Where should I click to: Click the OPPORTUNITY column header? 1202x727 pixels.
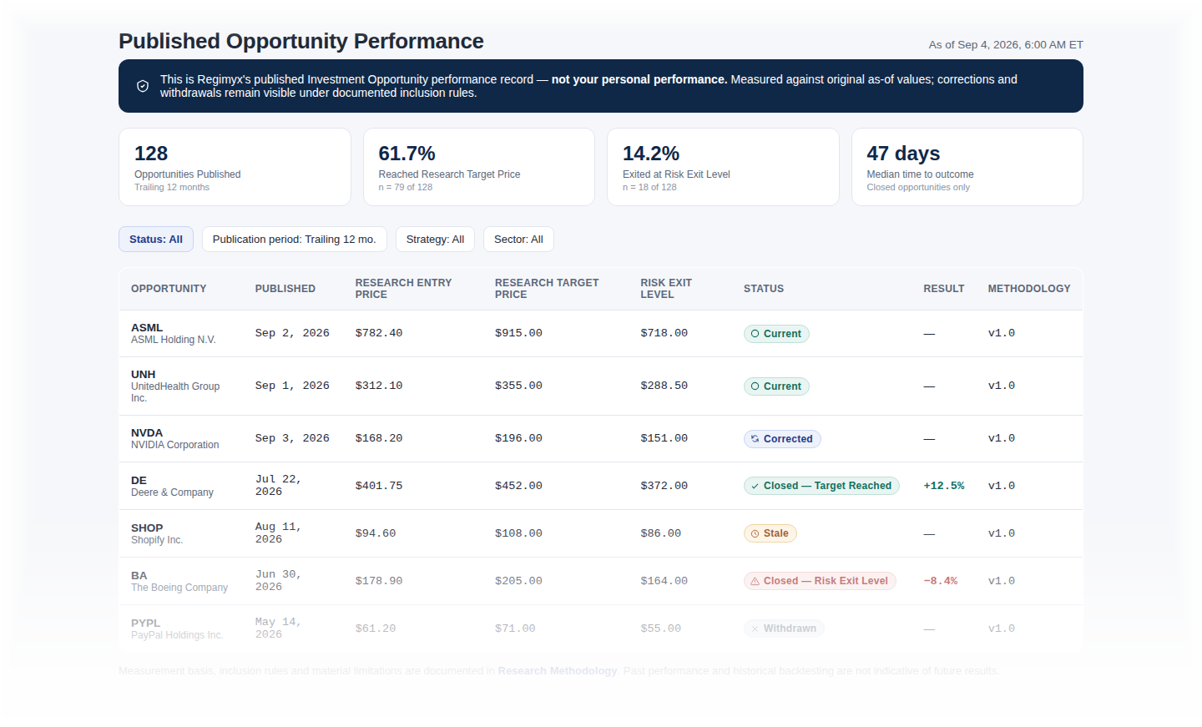169,289
